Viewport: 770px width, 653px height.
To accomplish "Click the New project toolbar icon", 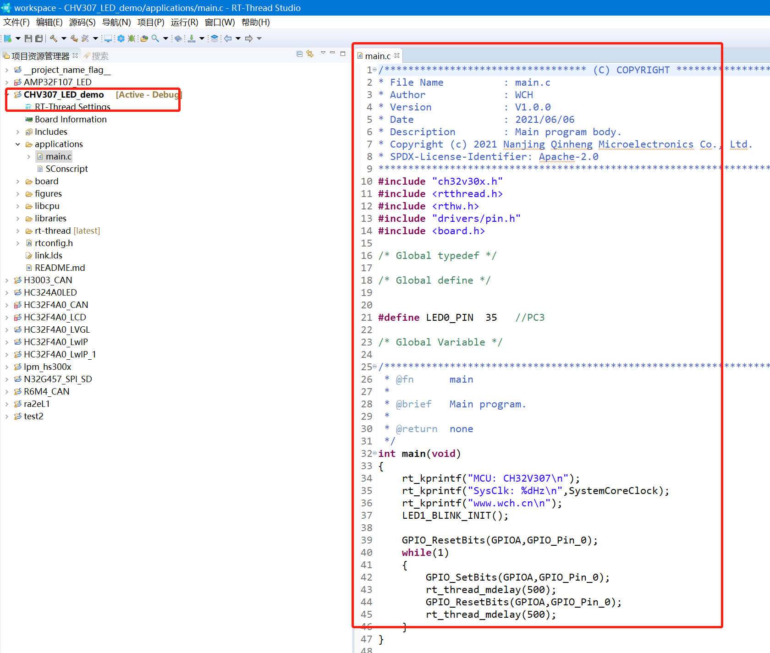I will [x=7, y=38].
